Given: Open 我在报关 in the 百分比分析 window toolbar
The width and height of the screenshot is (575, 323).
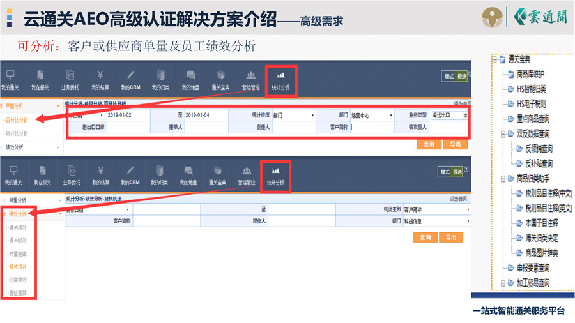Looking at the screenshot, I should coord(40,80).
